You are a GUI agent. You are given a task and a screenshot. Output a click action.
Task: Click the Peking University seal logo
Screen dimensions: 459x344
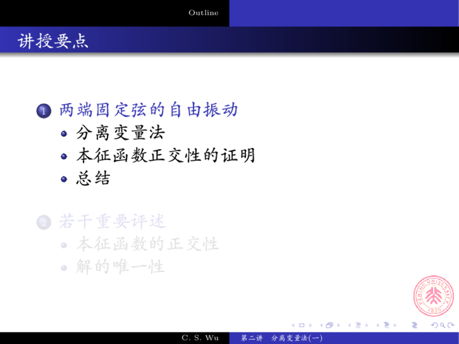pos(433,296)
